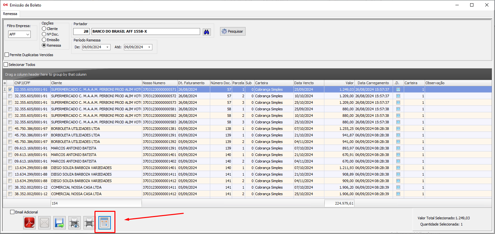
Task: Click the floppy disk save icon
Action: click(60, 223)
